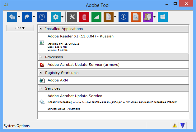Click the yellow warning triangle status icon

pyautogui.click(x=175, y=125)
